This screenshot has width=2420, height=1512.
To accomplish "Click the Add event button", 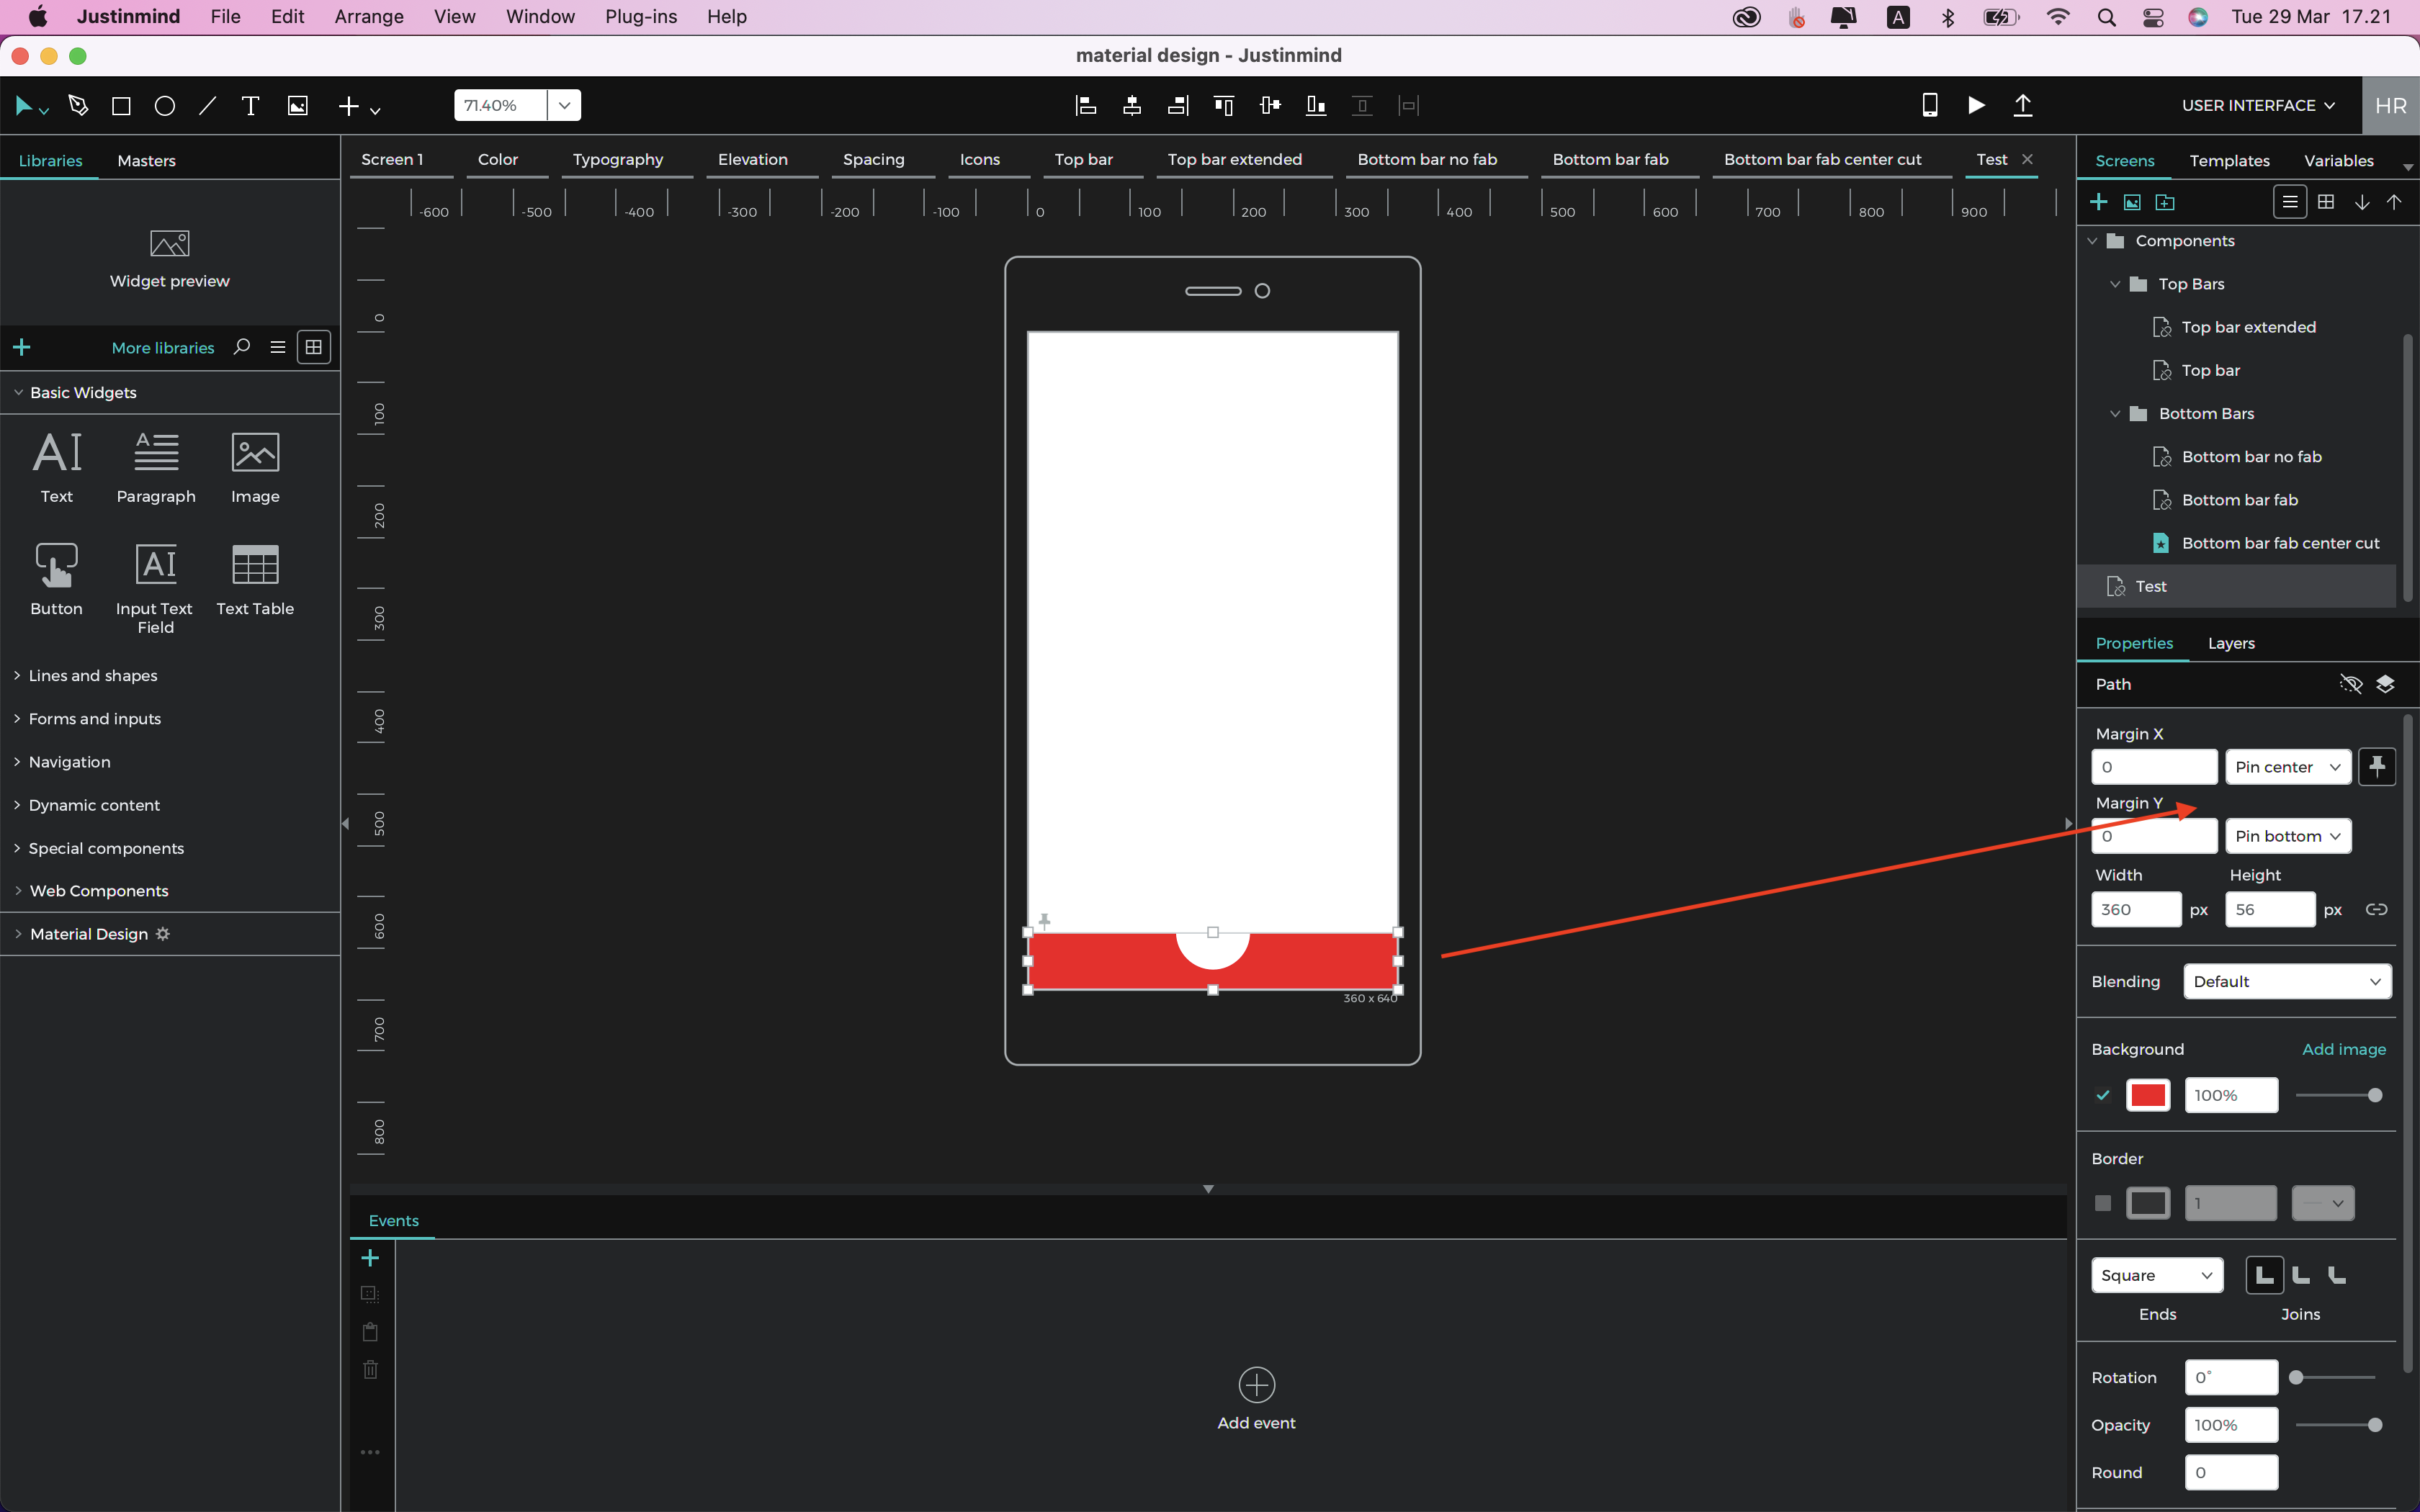I will (1256, 1399).
